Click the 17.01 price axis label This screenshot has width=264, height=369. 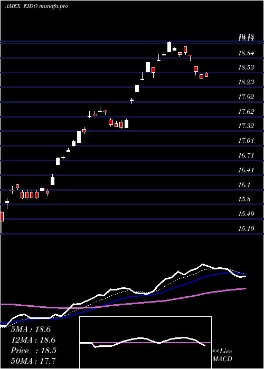246,141
